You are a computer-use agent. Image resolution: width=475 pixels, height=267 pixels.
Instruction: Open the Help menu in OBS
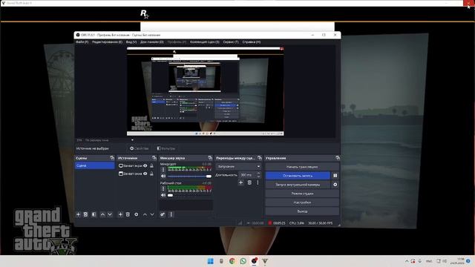tap(252, 42)
